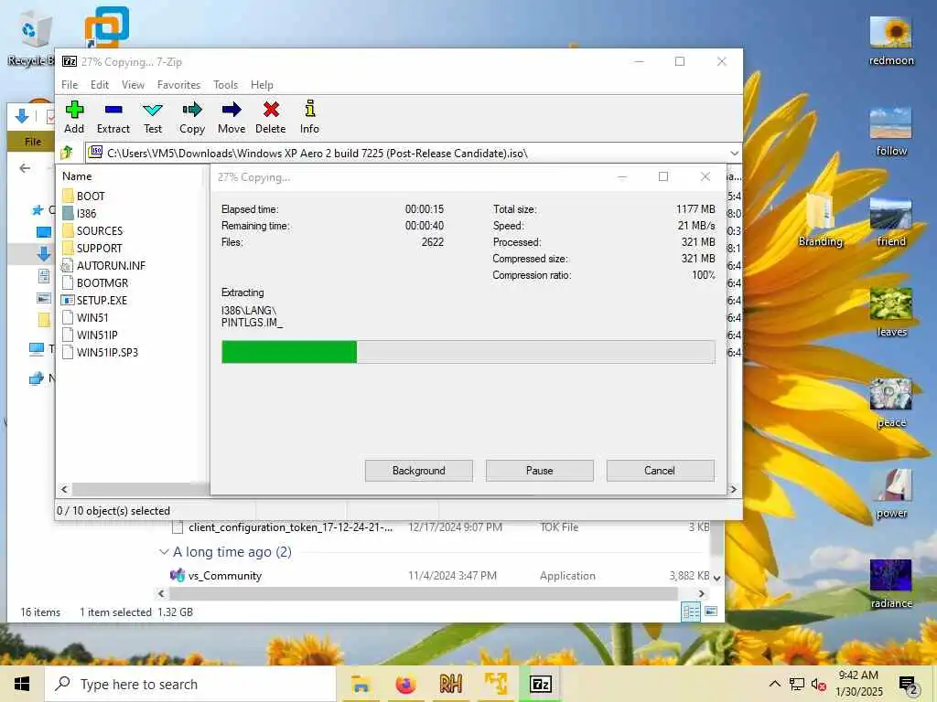Open the Help menu
The width and height of the screenshot is (937, 702).
coord(262,85)
